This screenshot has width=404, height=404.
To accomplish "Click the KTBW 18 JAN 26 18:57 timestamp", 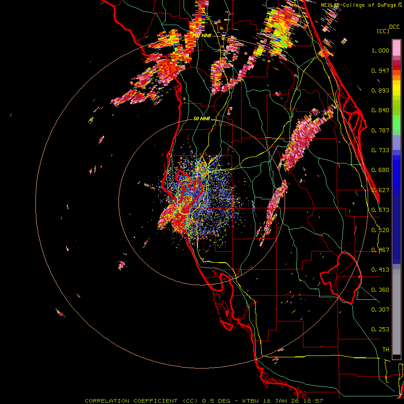I will click(283, 401).
